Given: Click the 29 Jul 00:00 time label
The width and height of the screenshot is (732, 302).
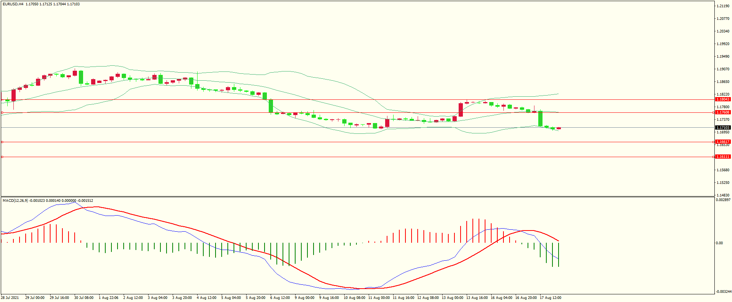Looking at the screenshot, I should tap(35, 298).
